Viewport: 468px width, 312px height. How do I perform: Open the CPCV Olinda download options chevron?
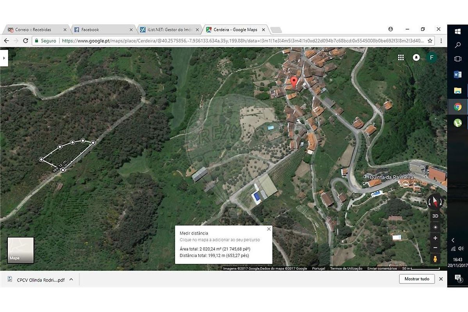[71, 279]
